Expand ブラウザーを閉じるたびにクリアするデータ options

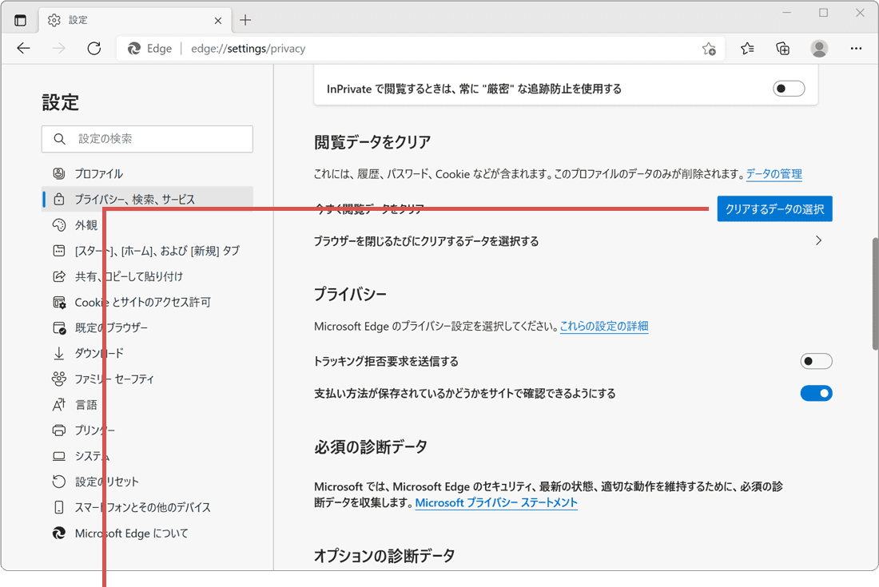click(818, 240)
